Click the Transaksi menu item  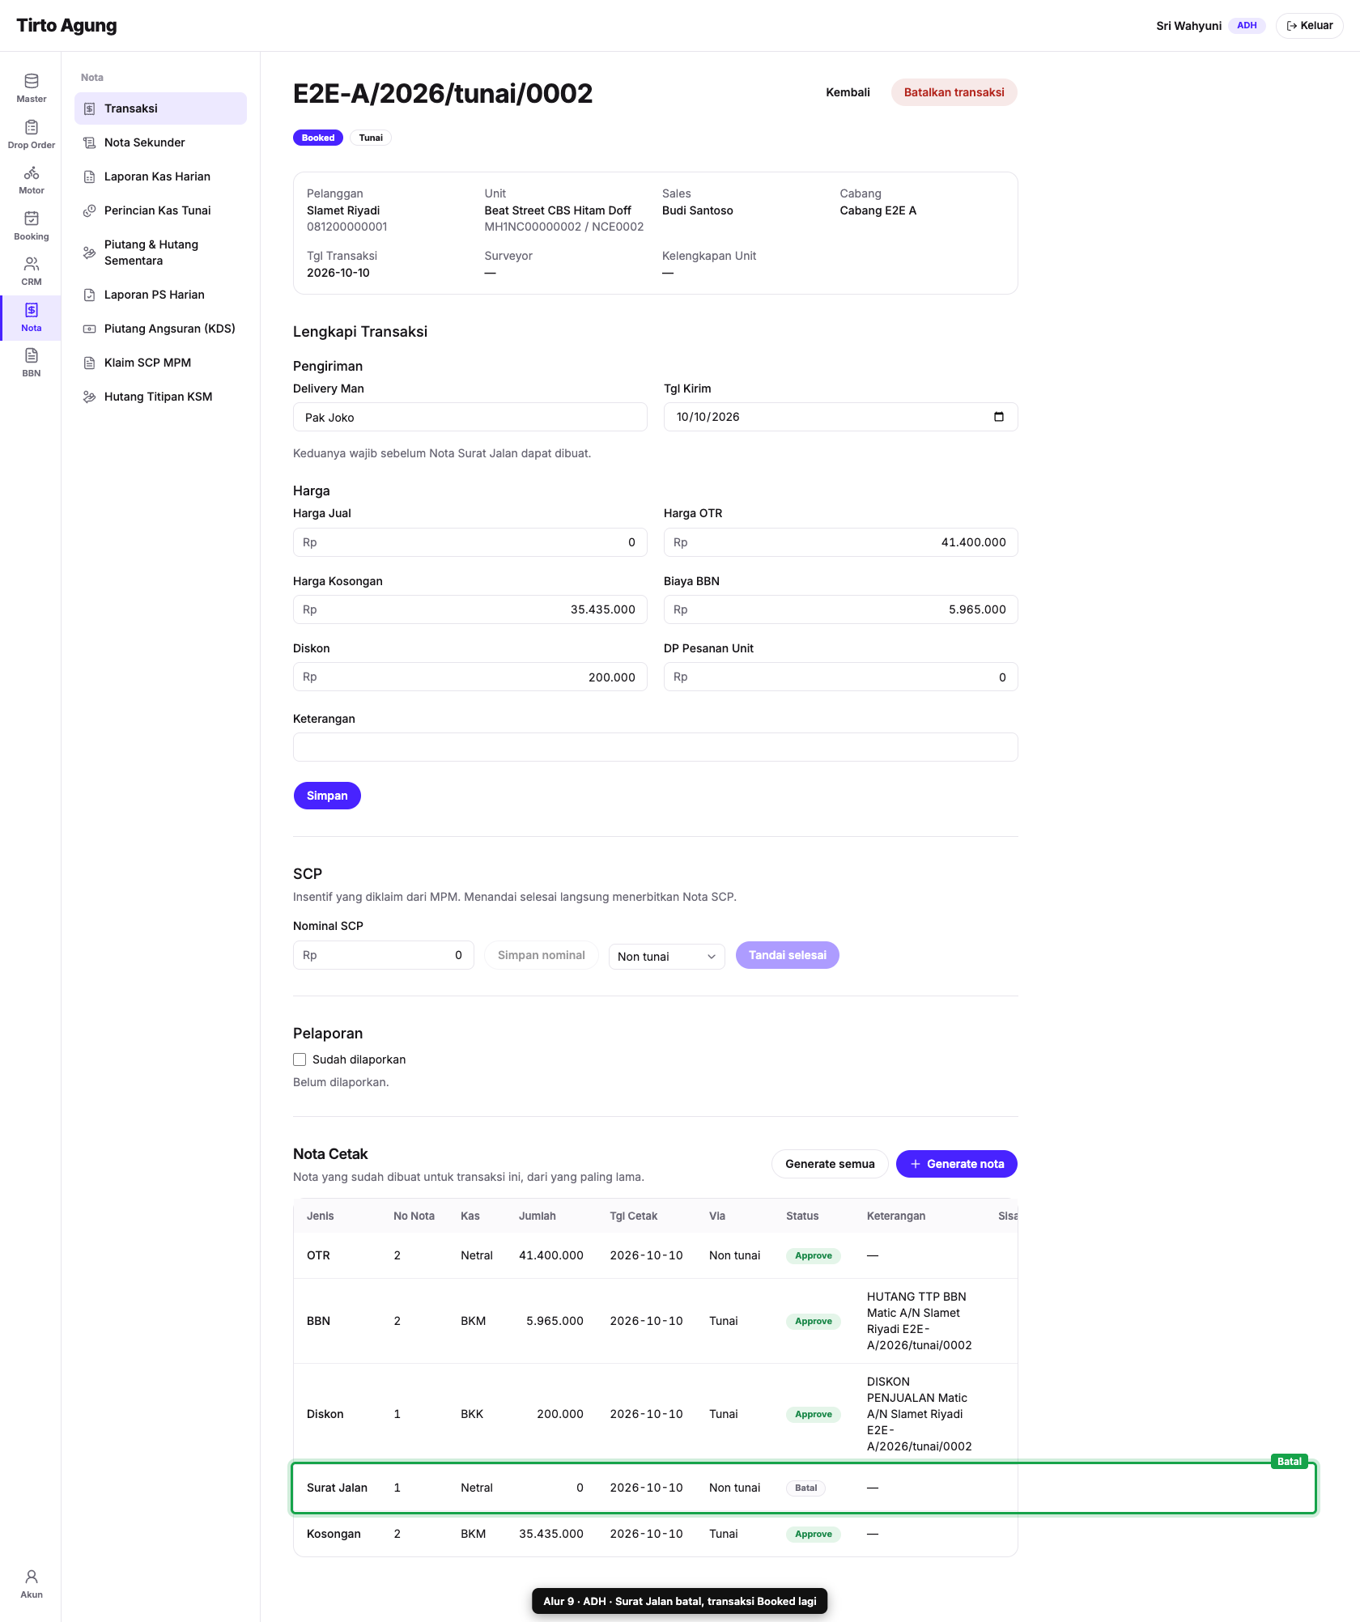(160, 108)
